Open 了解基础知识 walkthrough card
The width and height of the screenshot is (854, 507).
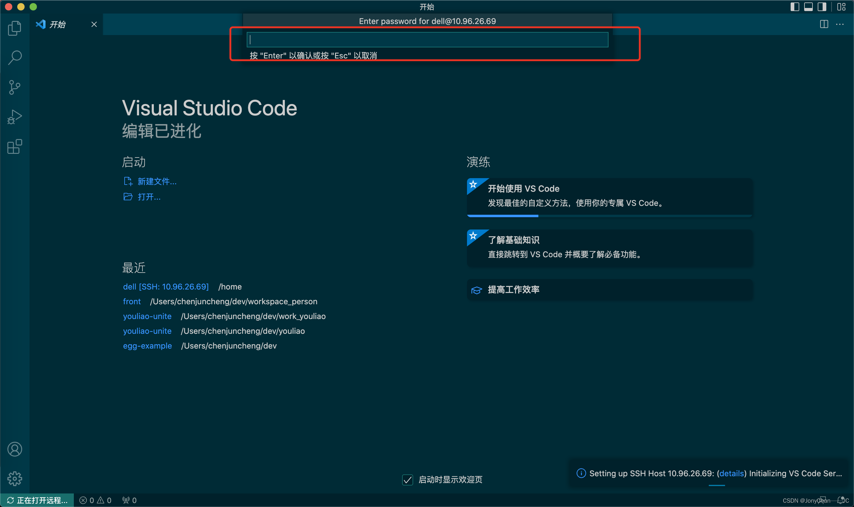[609, 248]
